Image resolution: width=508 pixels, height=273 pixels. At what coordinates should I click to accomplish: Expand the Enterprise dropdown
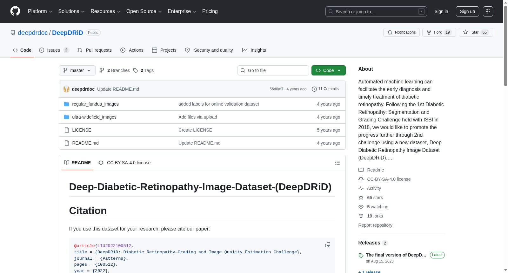tap(182, 11)
